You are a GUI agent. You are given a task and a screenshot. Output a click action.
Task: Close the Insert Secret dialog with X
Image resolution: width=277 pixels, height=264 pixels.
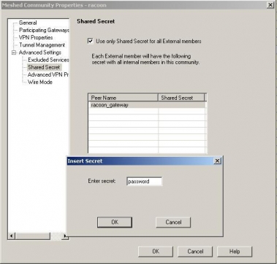pos(217,160)
